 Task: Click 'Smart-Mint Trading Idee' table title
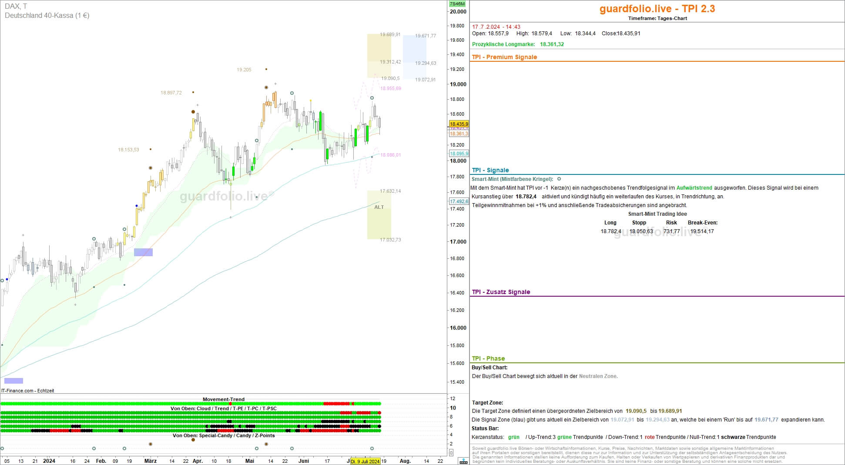coord(657,214)
